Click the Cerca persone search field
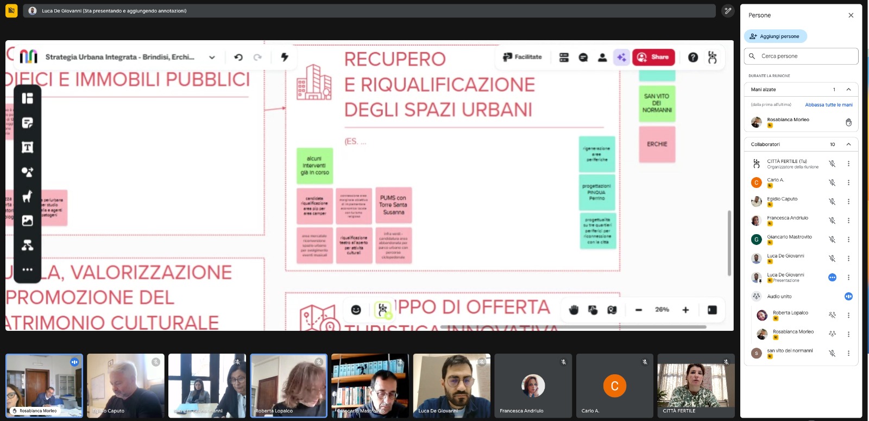The image size is (869, 421). click(801, 56)
